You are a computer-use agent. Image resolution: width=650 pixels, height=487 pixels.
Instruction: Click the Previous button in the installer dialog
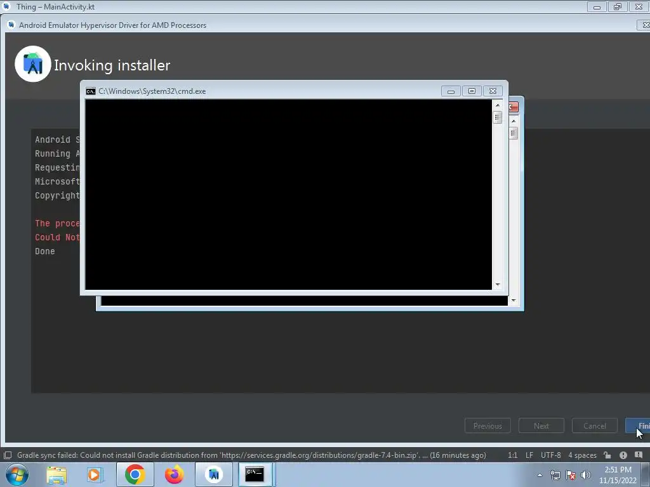(x=487, y=425)
